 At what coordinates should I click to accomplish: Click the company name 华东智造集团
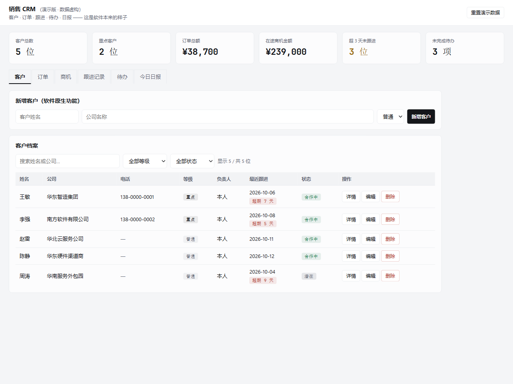click(x=63, y=197)
